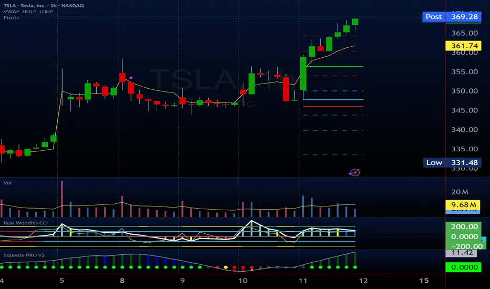Click the solid green pivot line

pos(335,67)
